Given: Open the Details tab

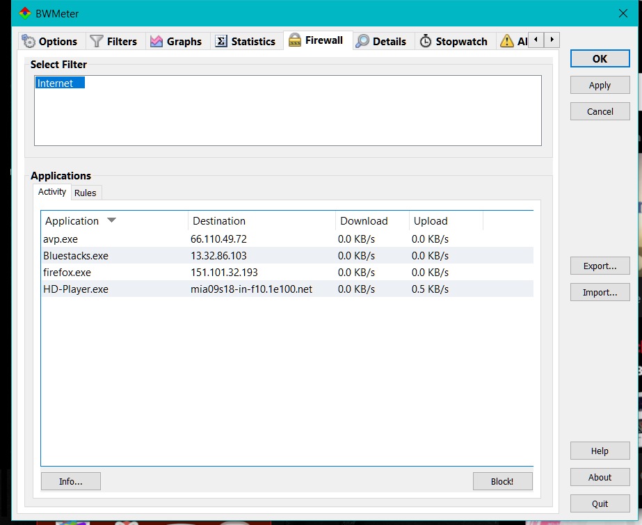Looking at the screenshot, I should 383,41.
